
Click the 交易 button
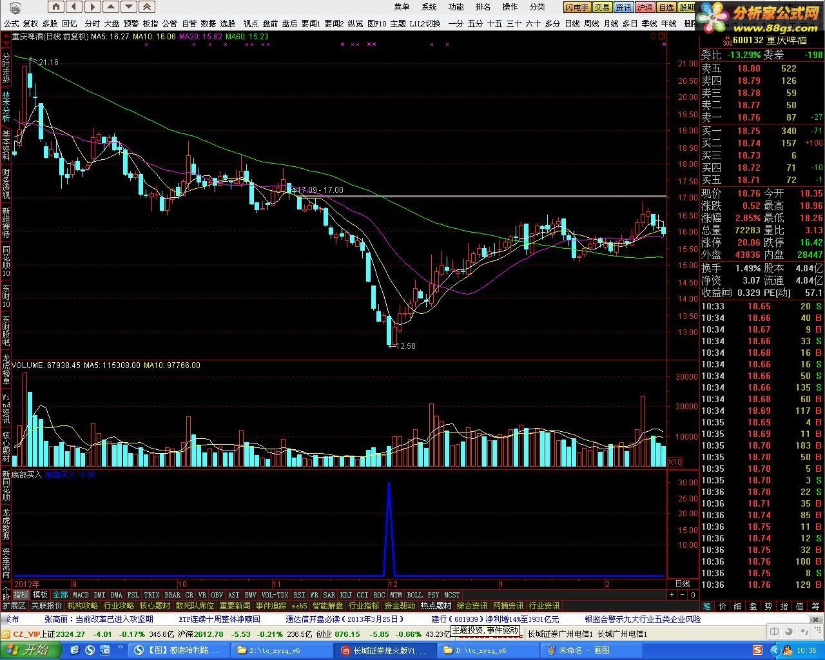click(x=602, y=8)
